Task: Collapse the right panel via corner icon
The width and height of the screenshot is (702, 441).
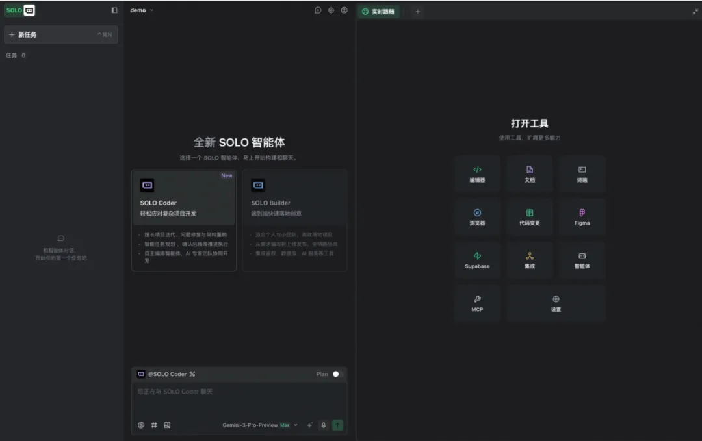Action: tap(695, 12)
